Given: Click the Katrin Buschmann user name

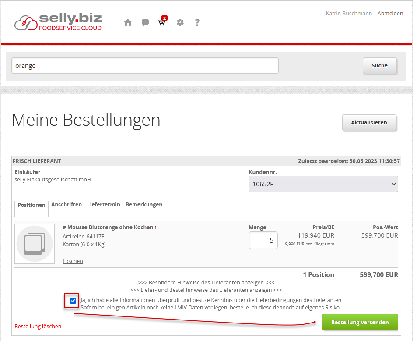Looking at the screenshot, I should pyautogui.click(x=349, y=14).
